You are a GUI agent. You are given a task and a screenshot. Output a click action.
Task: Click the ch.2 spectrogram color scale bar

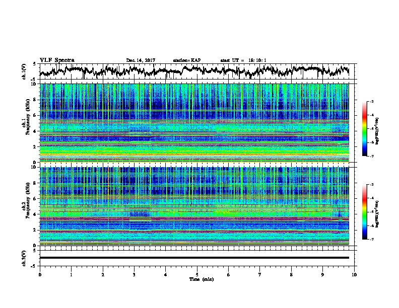[364, 212]
